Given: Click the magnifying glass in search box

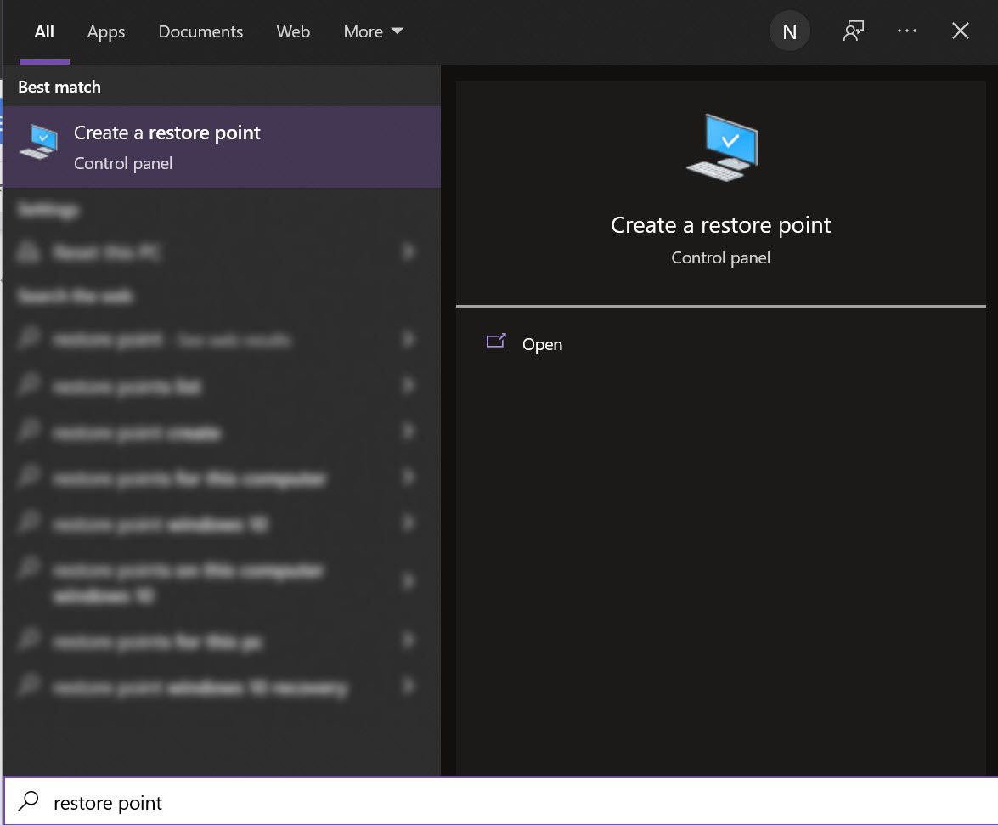Looking at the screenshot, I should (28, 801).
